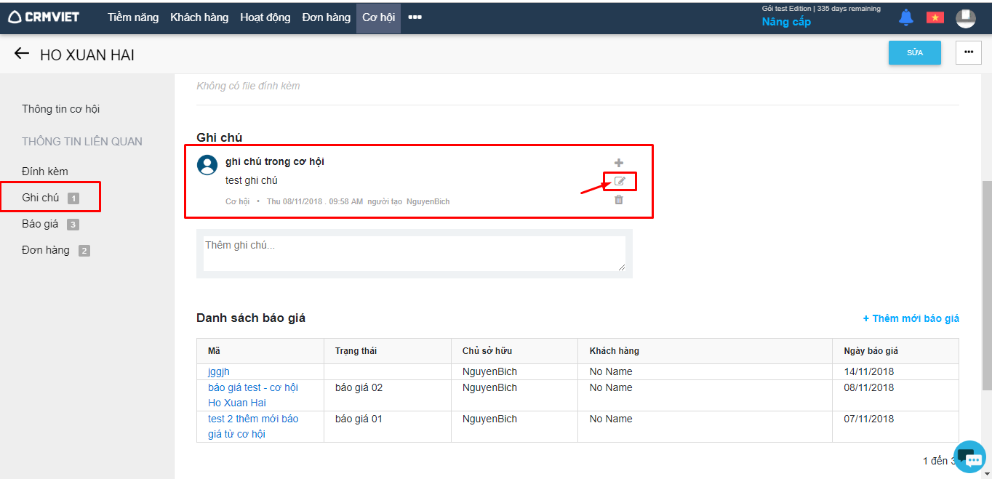Click the SỬA button

pyautogui.click(x=914, y=52)
